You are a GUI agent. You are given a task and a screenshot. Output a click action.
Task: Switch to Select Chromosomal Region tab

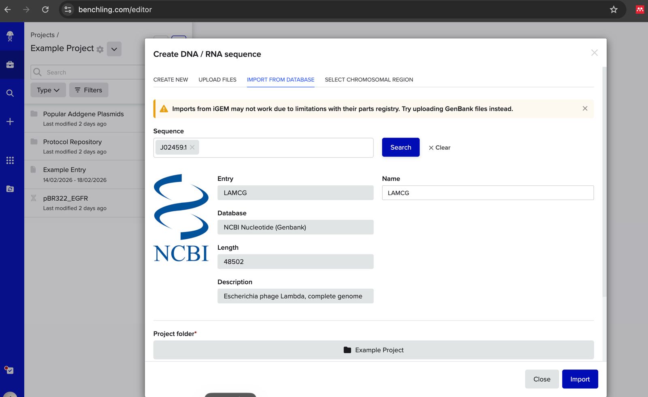(x=369, y=80)
